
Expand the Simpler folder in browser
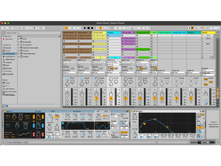click(19, 57)
